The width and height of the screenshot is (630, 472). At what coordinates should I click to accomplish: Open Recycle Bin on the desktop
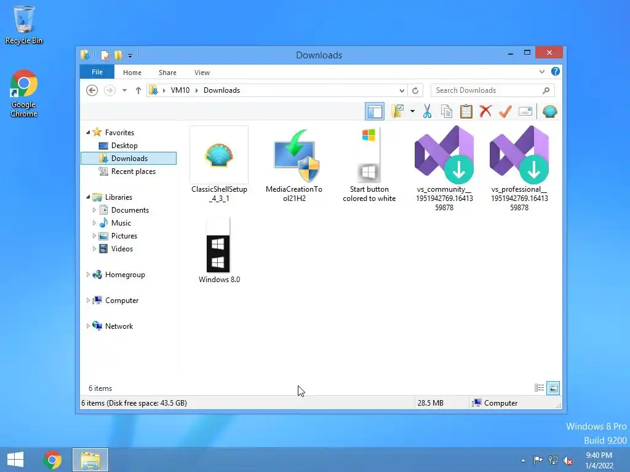(24, 25)
